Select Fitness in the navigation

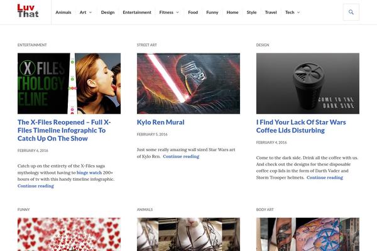pos(166,13)
